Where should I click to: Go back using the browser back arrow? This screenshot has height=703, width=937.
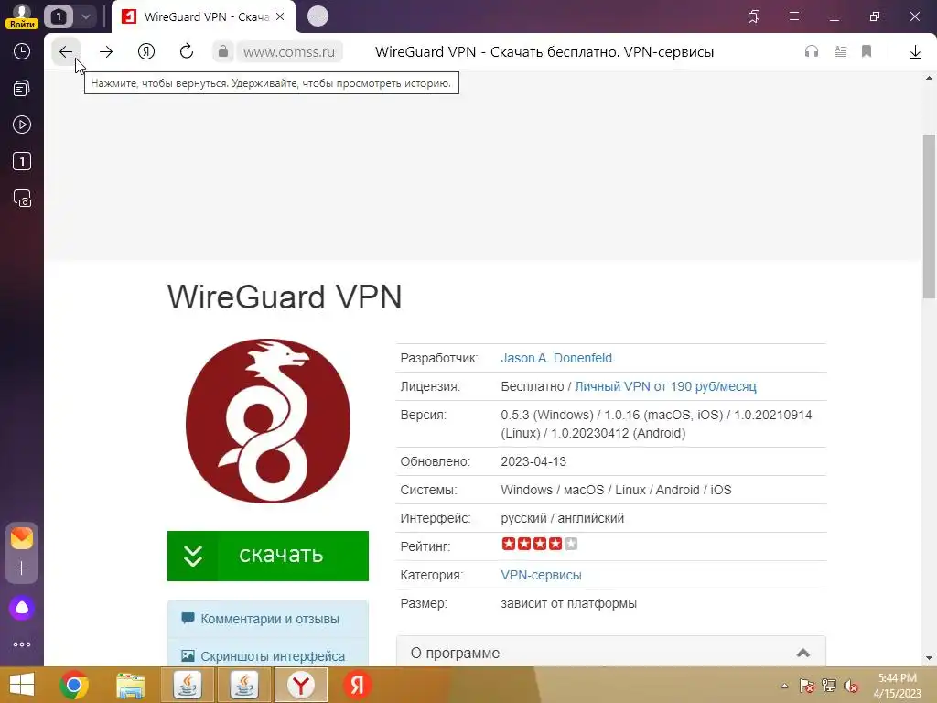point(66,52)
